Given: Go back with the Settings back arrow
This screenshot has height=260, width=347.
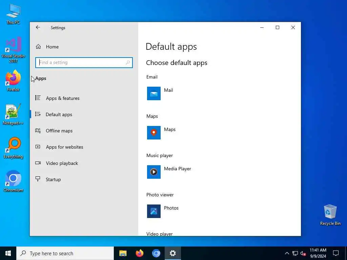Looking at the screenshot, I should [x=38, y=27].
